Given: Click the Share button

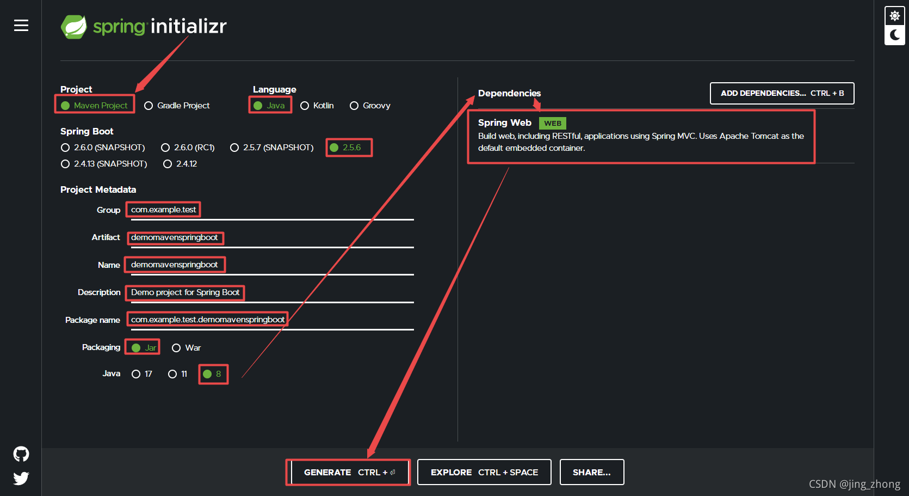Looking at the screenshot, I should pos(592,472).
